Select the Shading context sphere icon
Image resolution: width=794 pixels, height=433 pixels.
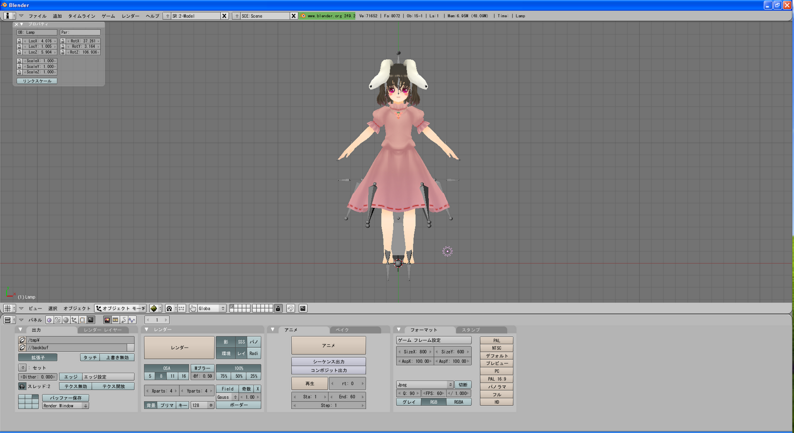66,320
